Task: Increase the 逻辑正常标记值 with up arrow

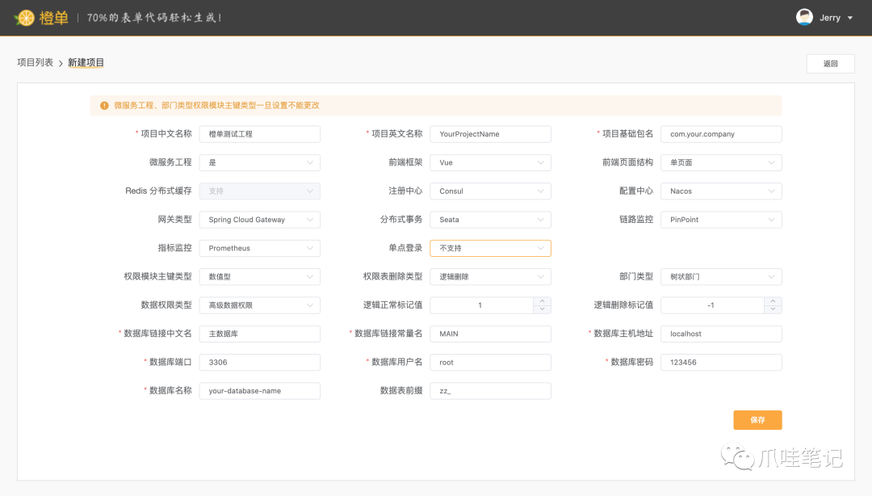Action: coord(543,301)
